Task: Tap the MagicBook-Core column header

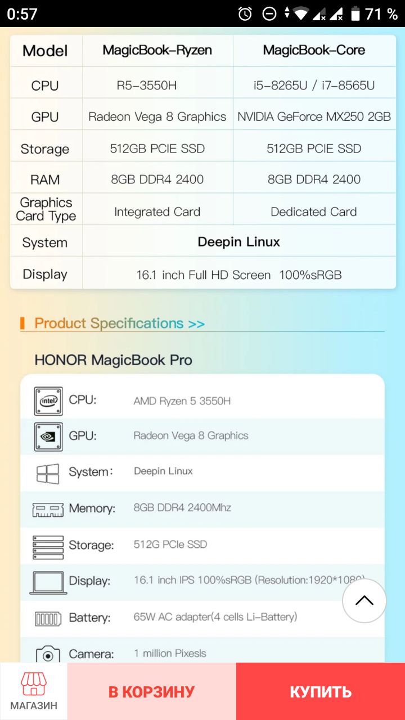Action: tap(314, 51)
